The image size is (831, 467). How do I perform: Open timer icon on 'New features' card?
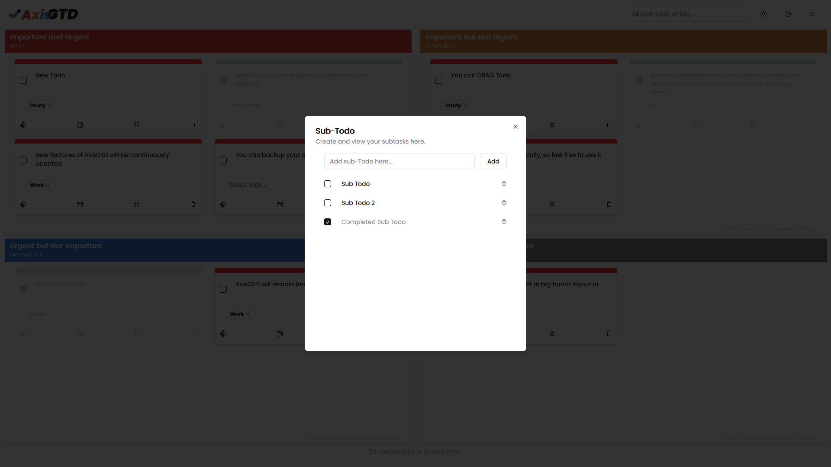pos(23,204)
